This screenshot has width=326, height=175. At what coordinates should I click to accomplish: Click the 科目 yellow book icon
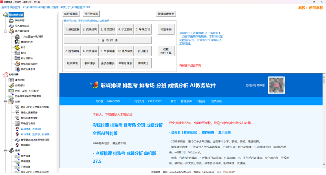point(17,47)
